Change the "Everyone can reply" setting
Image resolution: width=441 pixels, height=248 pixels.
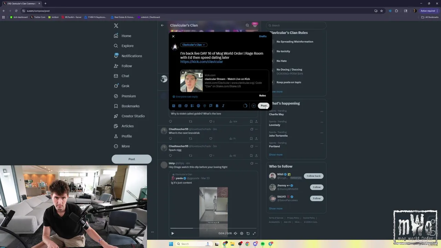[185, 96]
